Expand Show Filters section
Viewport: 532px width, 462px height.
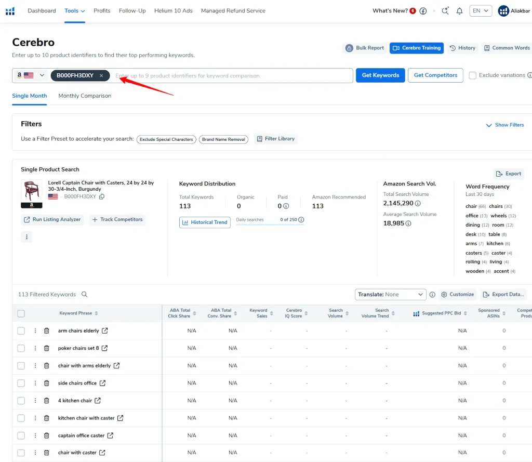coord(505,125)
